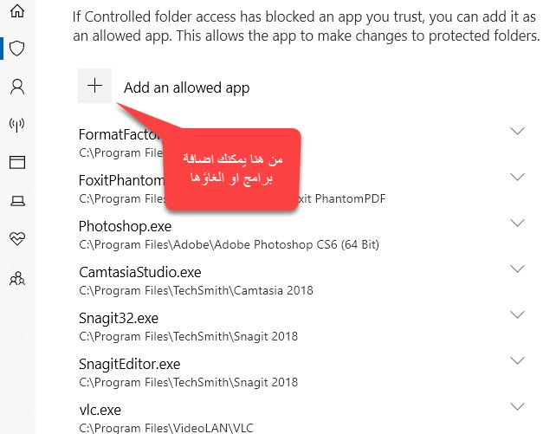Select Virus & threat protection shield icon
The image size is (543, 434).
(x=16, y=49)
